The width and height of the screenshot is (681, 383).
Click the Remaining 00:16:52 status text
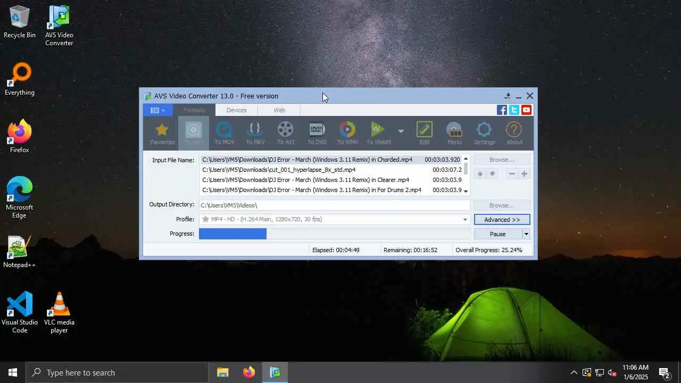tap(410, 250)
